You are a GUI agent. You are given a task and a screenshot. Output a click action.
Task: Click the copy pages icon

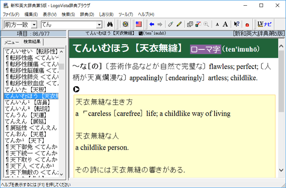coord(190,24)
